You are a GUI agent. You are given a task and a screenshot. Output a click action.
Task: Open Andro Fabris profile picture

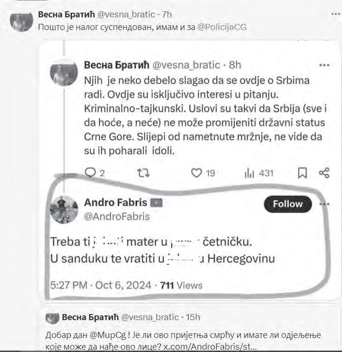pos(64,209)
